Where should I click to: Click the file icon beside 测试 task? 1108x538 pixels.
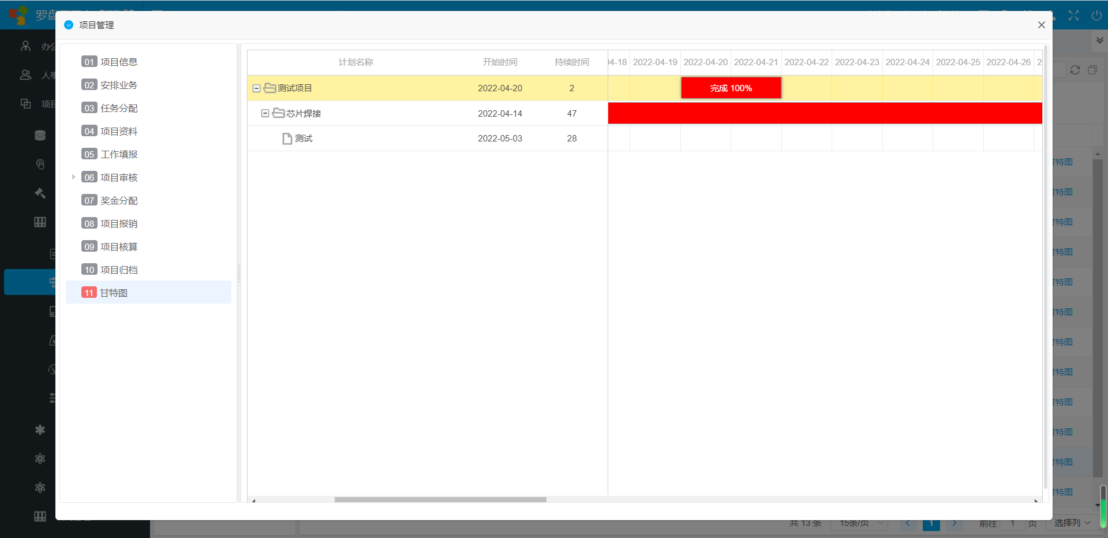[287, 139]
